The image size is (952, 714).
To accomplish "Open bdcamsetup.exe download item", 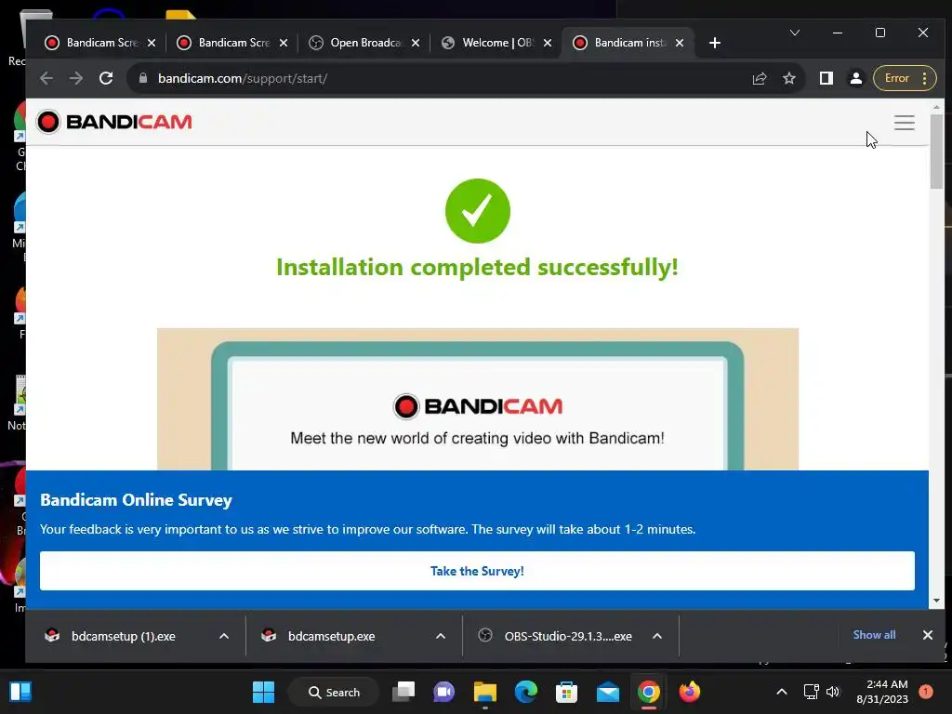I will point(332,636).
